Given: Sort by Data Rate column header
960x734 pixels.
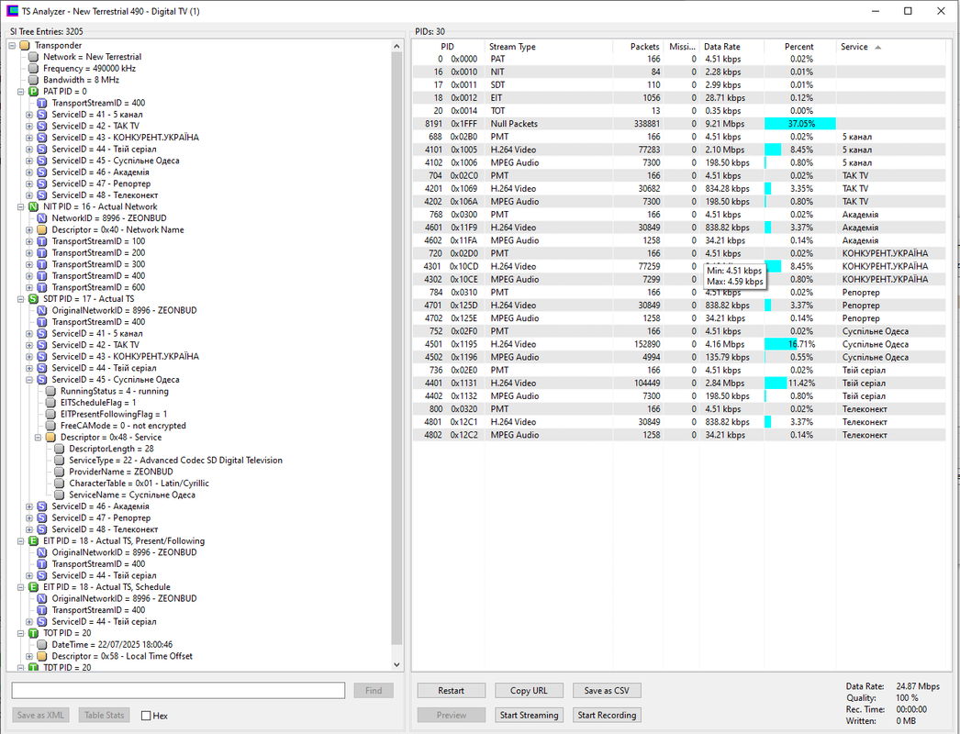Looking at the screenshot, I should point(731,47).
